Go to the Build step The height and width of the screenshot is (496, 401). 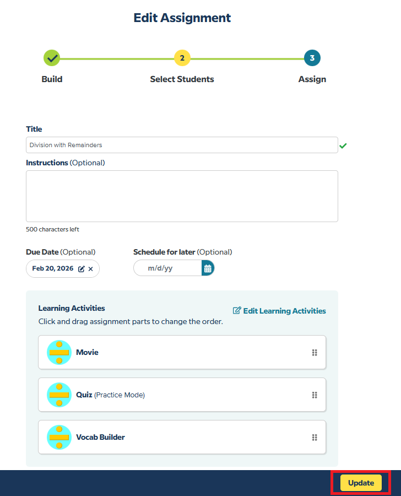click(52, 58)
